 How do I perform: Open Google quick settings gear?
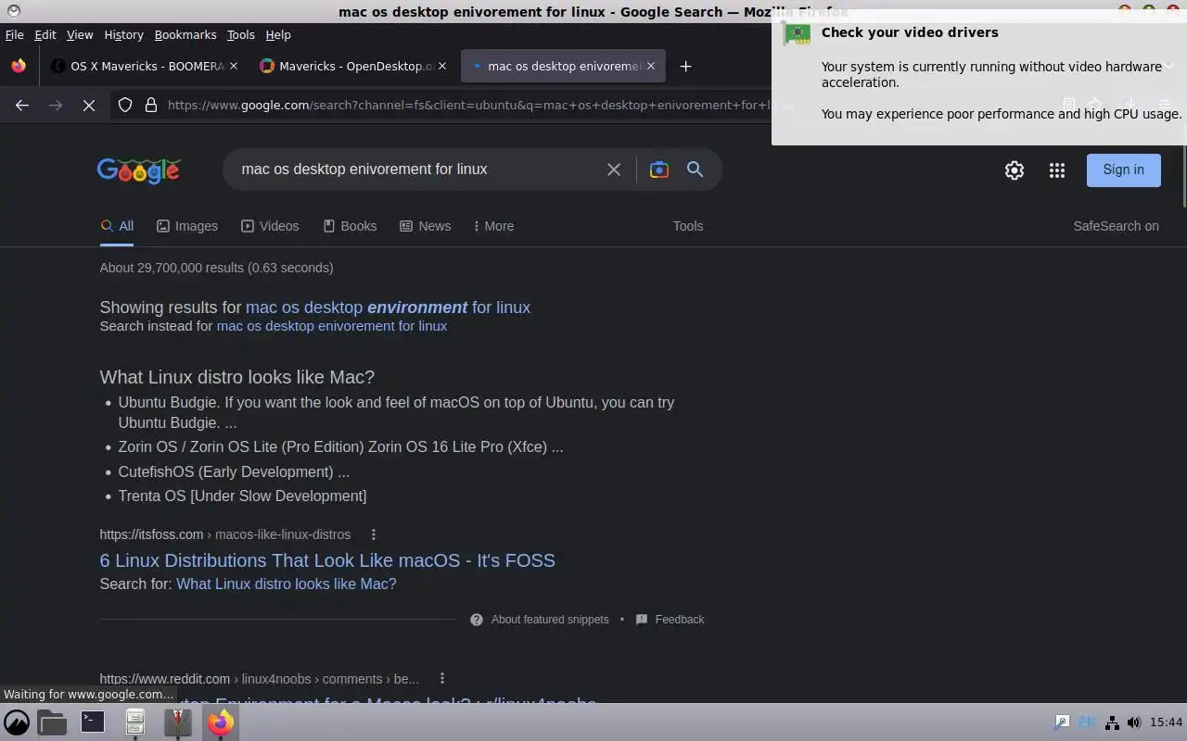[x=1015, y=170]
